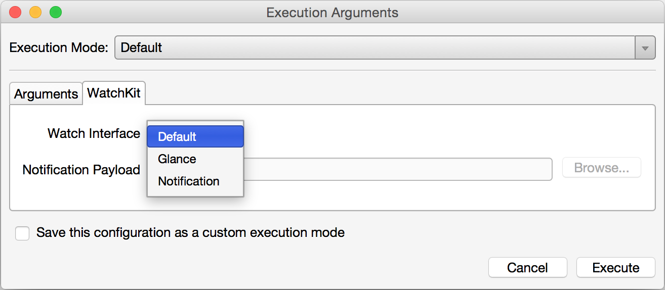
Task: Enable saving configuration as custom mode
Action: 22,233
